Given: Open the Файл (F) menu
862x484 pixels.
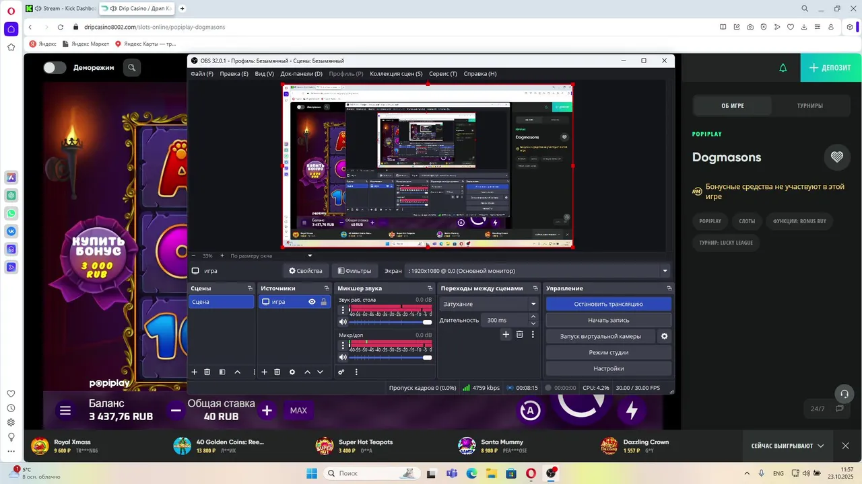Looking at the screenshot, I should tap(202, 74).
